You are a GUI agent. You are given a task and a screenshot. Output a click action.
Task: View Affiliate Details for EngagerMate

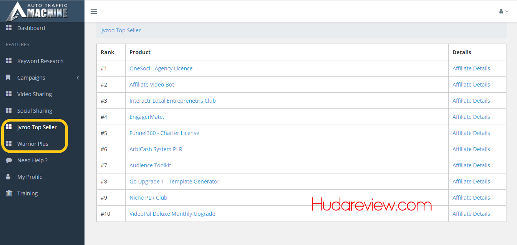[x=471, y=117]
